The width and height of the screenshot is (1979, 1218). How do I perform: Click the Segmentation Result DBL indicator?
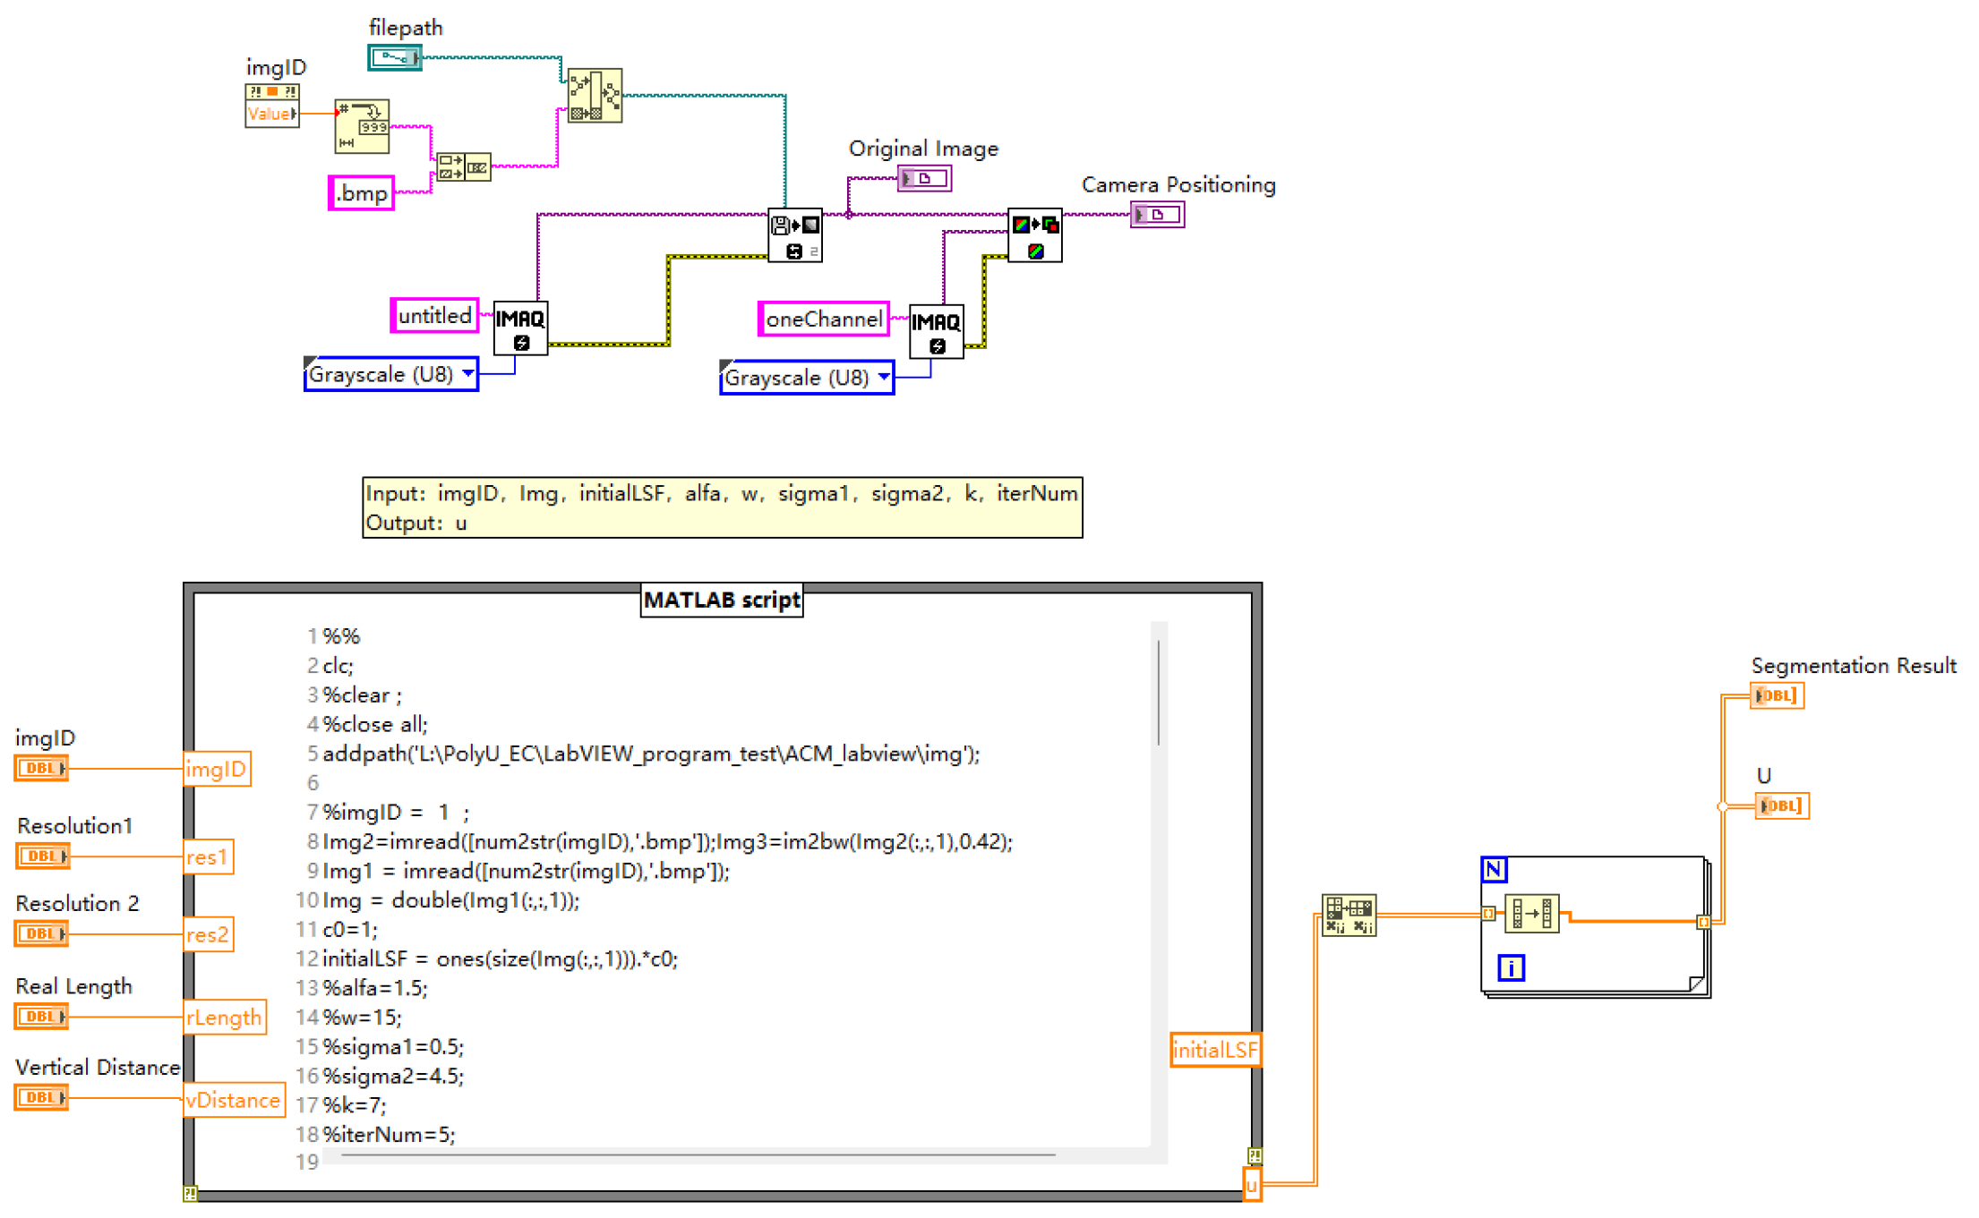pos(1777,695)
